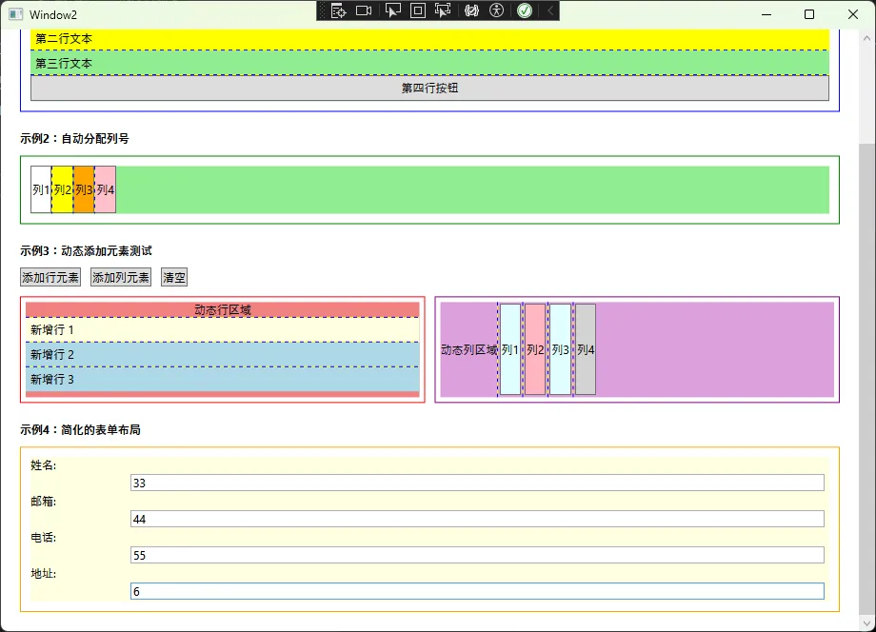Click the video camera icon in debug toolbar

pos(364,10)
